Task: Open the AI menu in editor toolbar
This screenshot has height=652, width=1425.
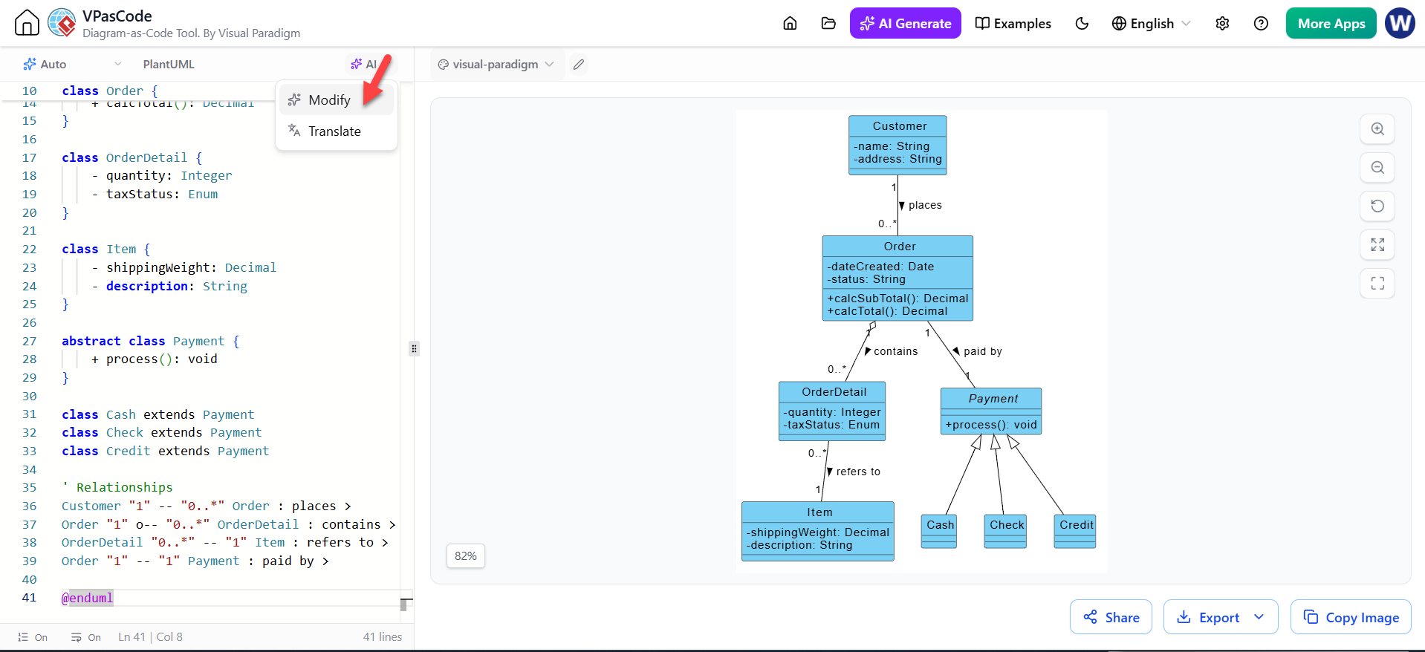Action: pos(365,64)
